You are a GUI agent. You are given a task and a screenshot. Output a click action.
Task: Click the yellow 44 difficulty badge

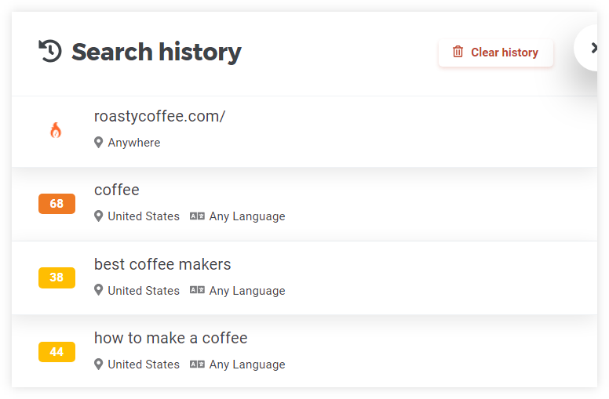(57, 352)
